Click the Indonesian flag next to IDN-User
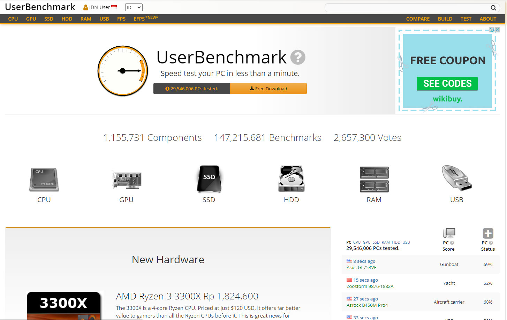This screenshot has height=320, width=507. (x=114, y=6)
